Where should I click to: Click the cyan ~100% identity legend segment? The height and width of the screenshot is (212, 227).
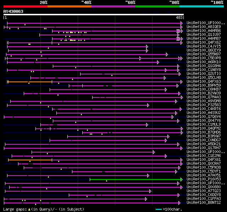coord(202,6)
